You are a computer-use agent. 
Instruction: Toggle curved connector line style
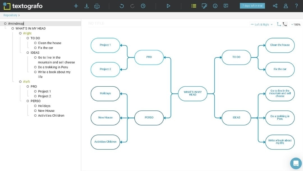pos(285,24)
